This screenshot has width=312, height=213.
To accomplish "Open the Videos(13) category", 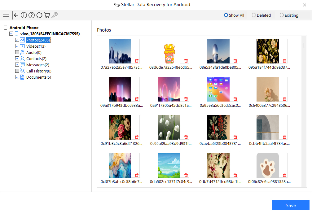I will click(36, 46).
